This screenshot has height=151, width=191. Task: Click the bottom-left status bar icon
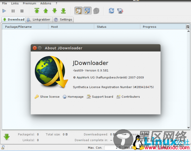tap(3, 147)
